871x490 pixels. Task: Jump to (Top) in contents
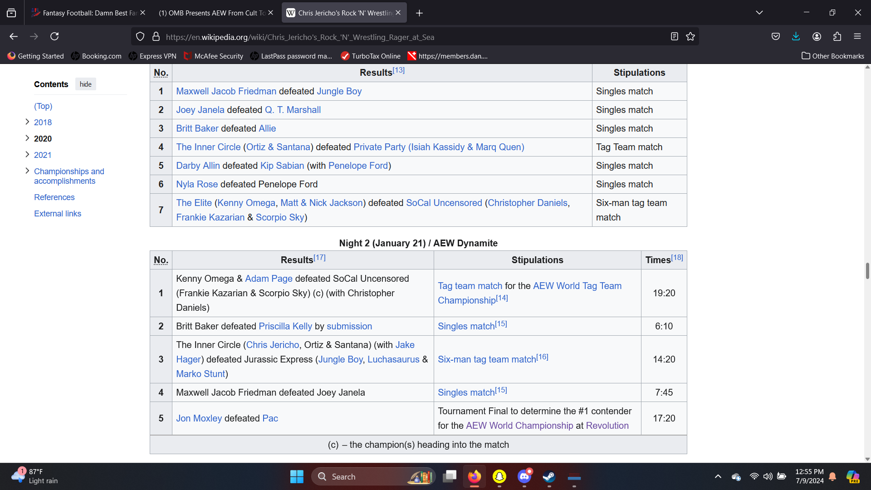click(x=43, y=106)
